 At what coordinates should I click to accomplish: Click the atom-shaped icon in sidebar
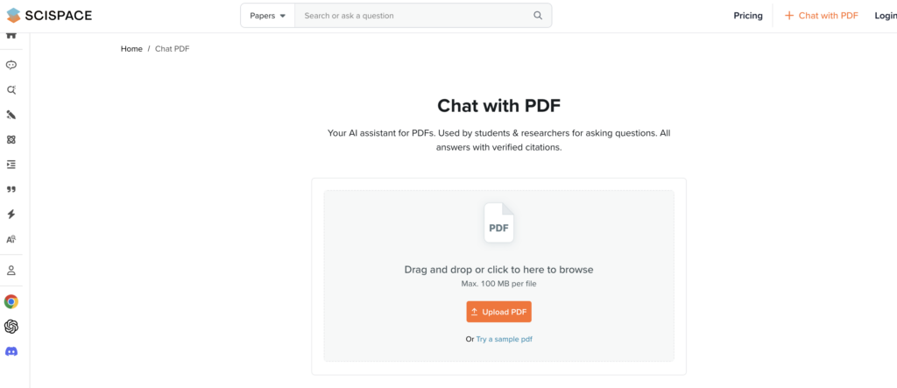pos(11,139)
